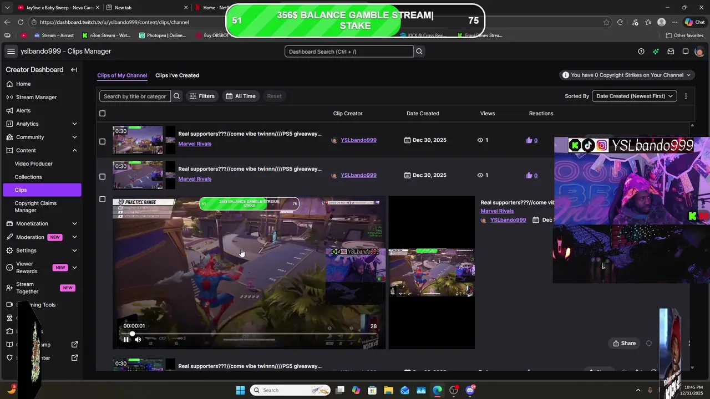Expand the Settings sidebar section
The width and height of the screenshot is (710, 399).
coord(74,250)
